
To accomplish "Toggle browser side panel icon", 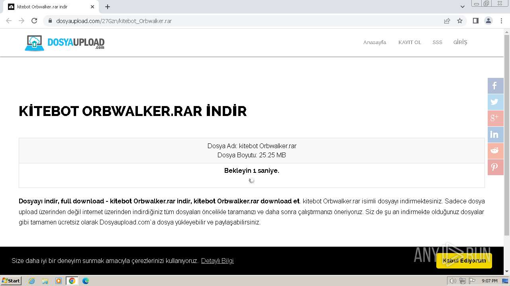I will (x=476, y=21).
